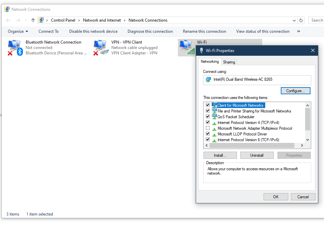The height and width of the screenshot is (227, 324).
Task: Click the Client for Microsoft Networks icon
Action: tap(214, 105)
